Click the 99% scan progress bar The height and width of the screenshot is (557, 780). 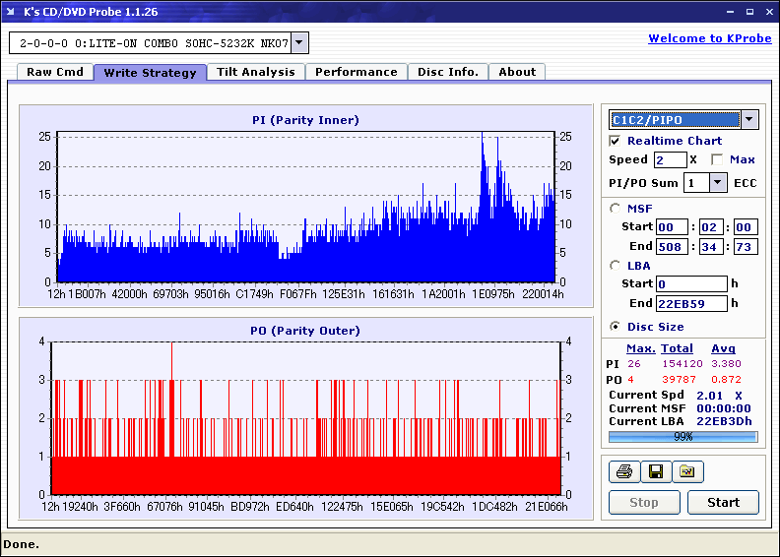[x=682, y=436]
